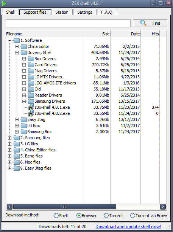Viewport: 173px width, 232px height.
Task: Expand the 3. LG files node
Action: click(9, 144)
